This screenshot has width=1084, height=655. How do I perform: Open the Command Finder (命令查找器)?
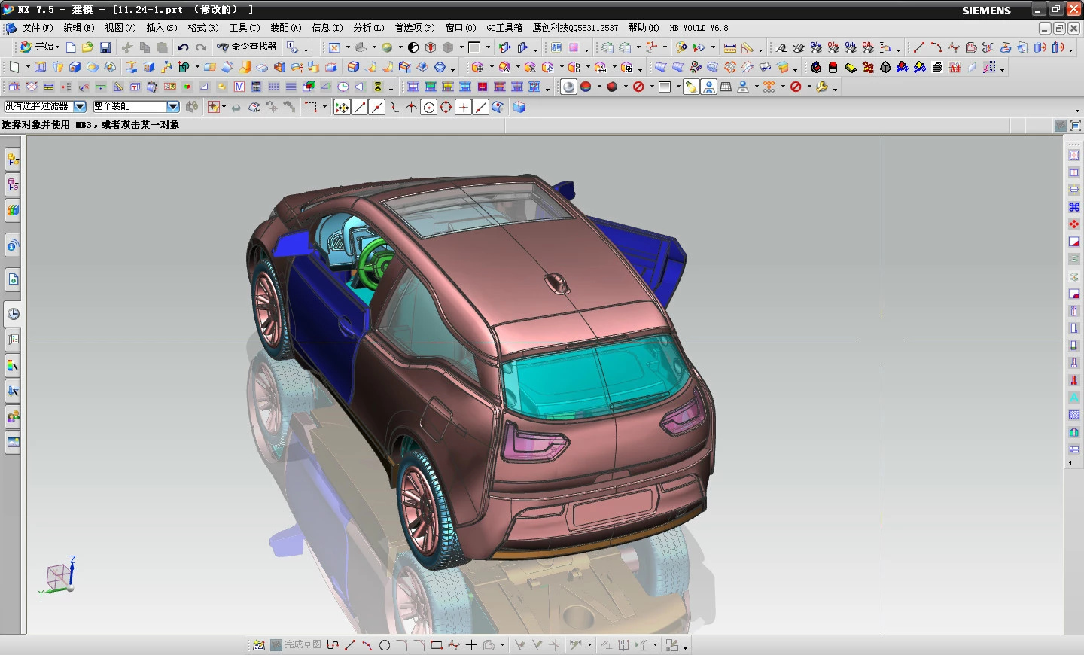247,47
